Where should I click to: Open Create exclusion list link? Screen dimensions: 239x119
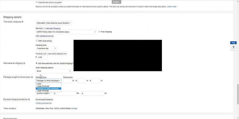tap(43, 103)
